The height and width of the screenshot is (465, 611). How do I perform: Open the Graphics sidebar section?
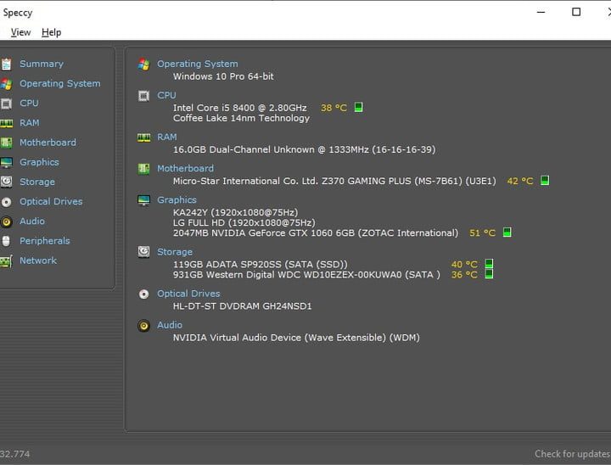tap(39, 162)
